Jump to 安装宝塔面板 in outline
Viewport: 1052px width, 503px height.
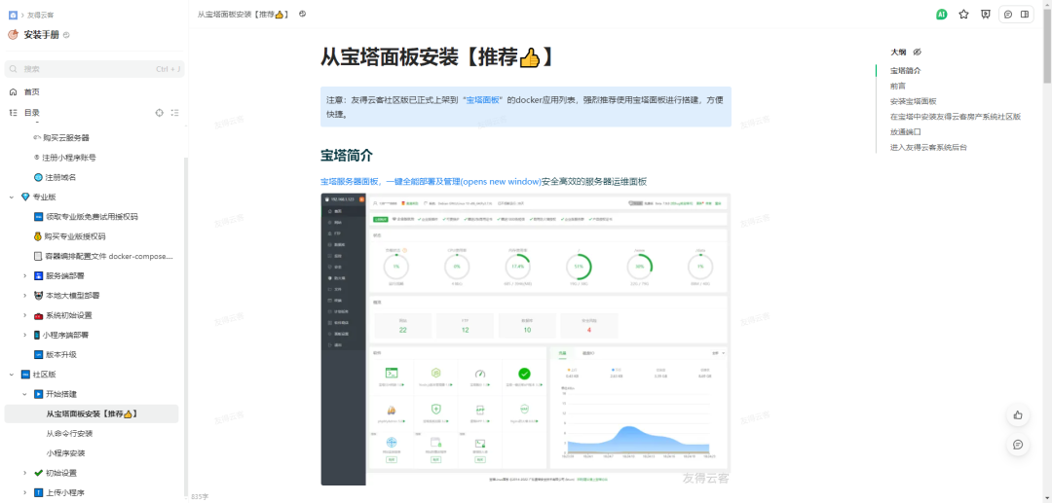(x=913, y=101)
